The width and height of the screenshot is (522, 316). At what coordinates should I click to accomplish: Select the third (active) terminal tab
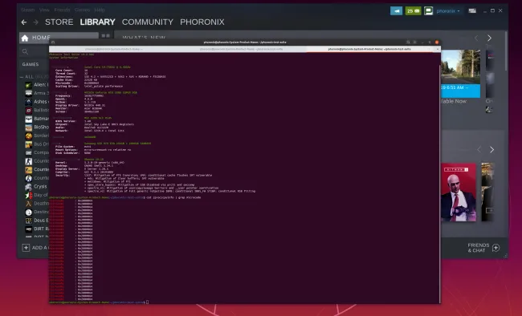pos(369,49)
